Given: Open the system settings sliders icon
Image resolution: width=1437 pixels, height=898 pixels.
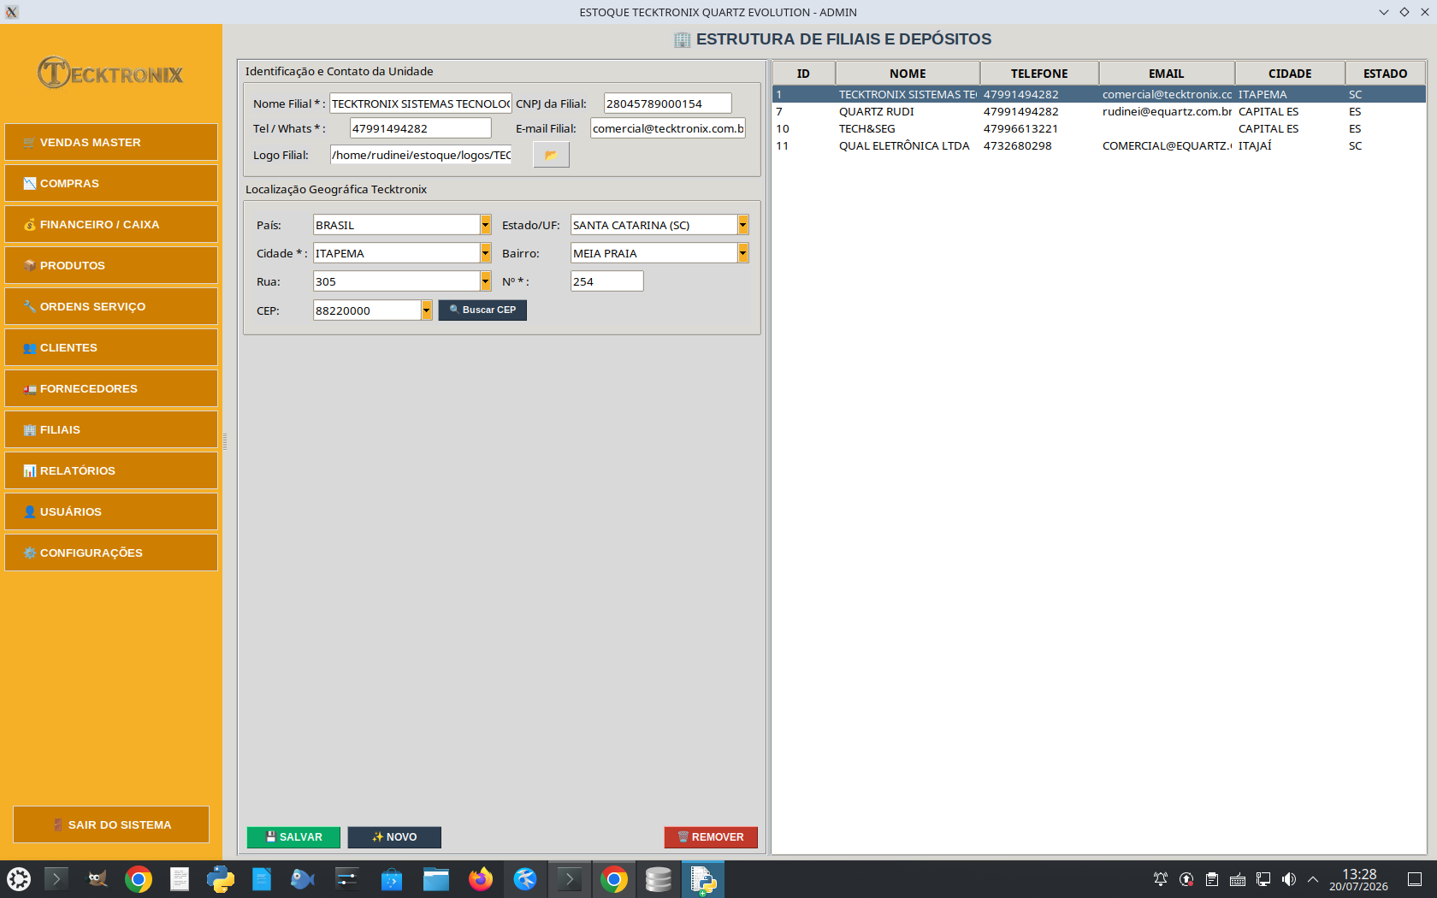Looking at the screenshot, I should (x=347, y=879).
